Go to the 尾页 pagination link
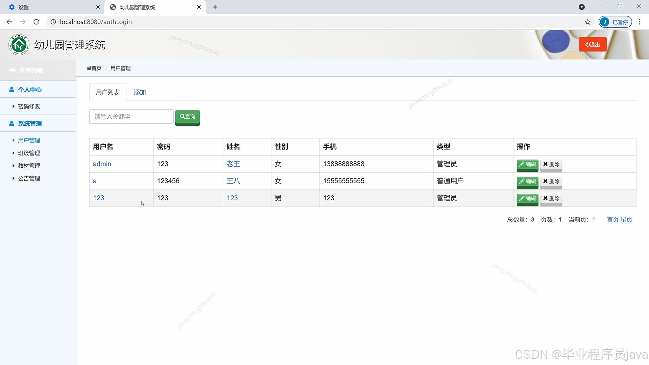 click(x=626, y=220)
